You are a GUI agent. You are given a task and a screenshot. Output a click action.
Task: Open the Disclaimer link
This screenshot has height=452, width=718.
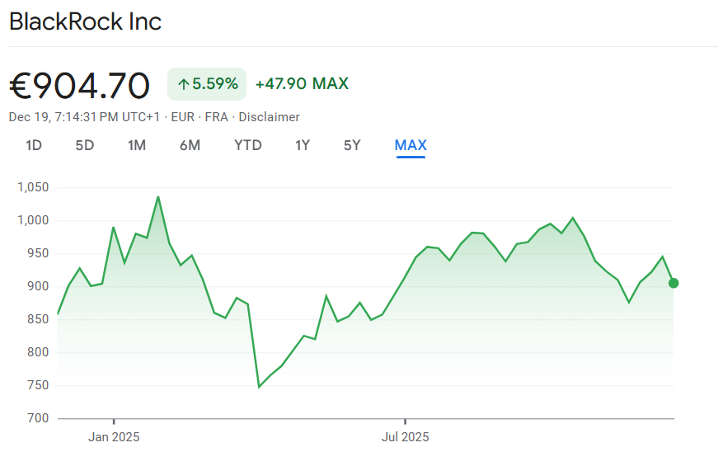pyautogui.click(x=270, y=117)
